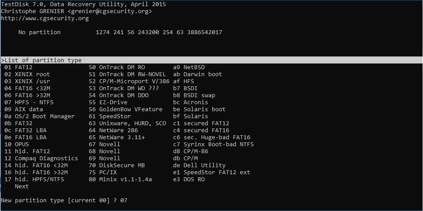This screenshot has width=423, height=211.
Task: Select the 07 HPFS - NTFS entry
Action: point(29,102)
